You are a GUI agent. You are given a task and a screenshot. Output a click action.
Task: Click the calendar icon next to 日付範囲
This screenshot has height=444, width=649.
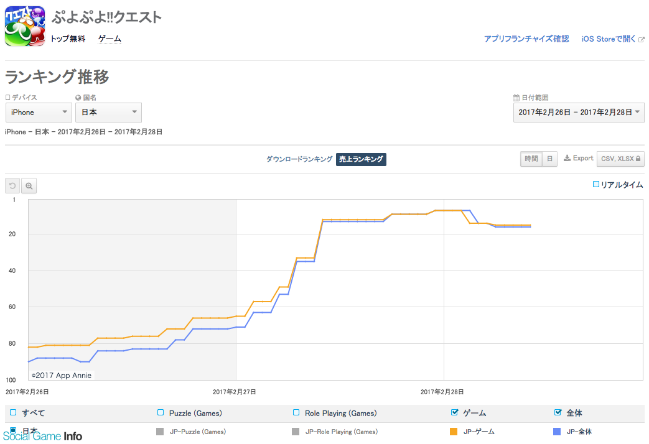[516, 98]
